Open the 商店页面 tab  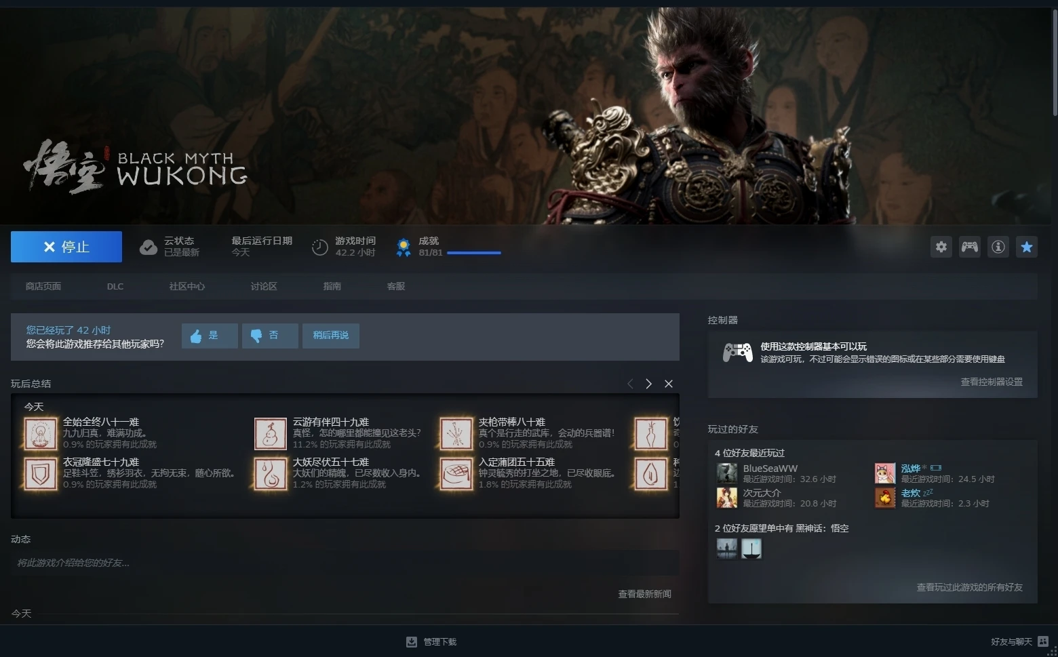point(43,286)
